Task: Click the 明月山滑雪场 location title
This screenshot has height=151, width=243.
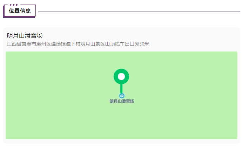Action: (x=25, y=35)
